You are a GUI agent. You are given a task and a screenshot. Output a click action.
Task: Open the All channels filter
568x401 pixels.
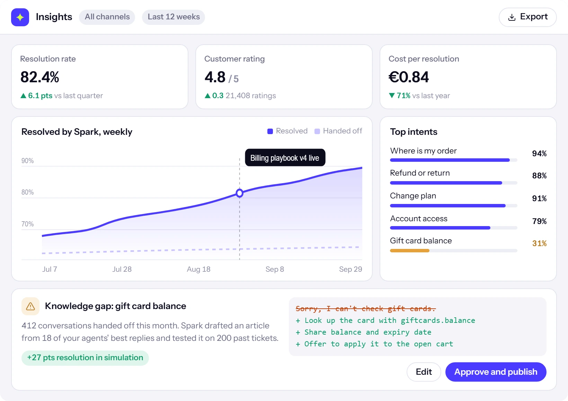coord(107,17)
